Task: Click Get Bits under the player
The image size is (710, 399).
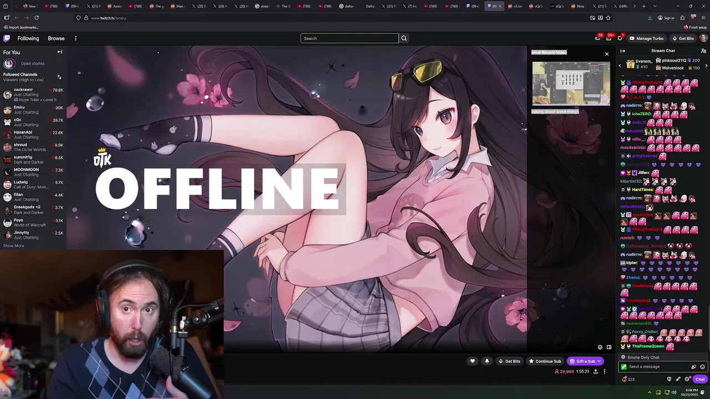Action: pos(509,361)
